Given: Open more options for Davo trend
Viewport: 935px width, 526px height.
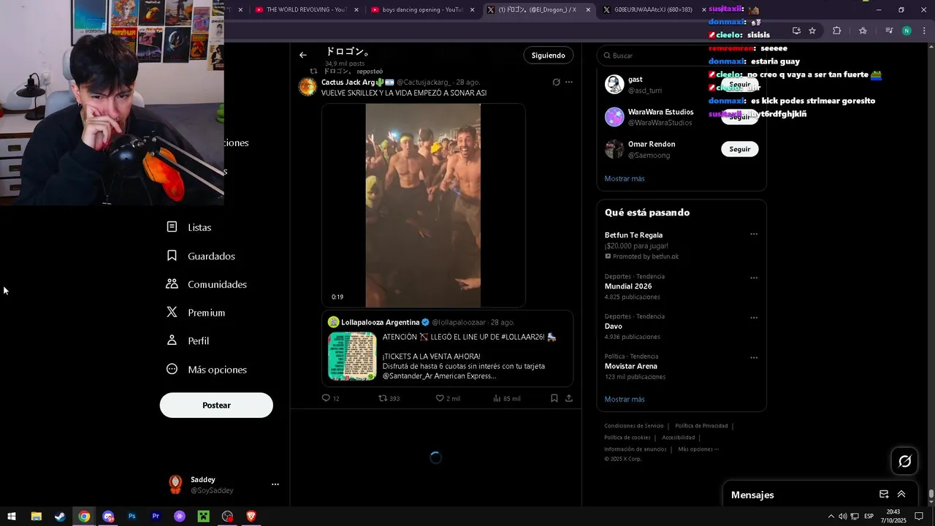Looking at the screenshot, I should (x=754, y=318).
